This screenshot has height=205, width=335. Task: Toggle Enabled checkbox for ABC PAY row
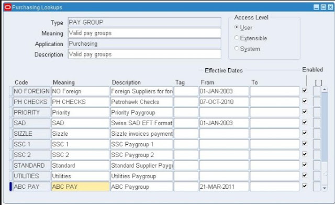305,186
